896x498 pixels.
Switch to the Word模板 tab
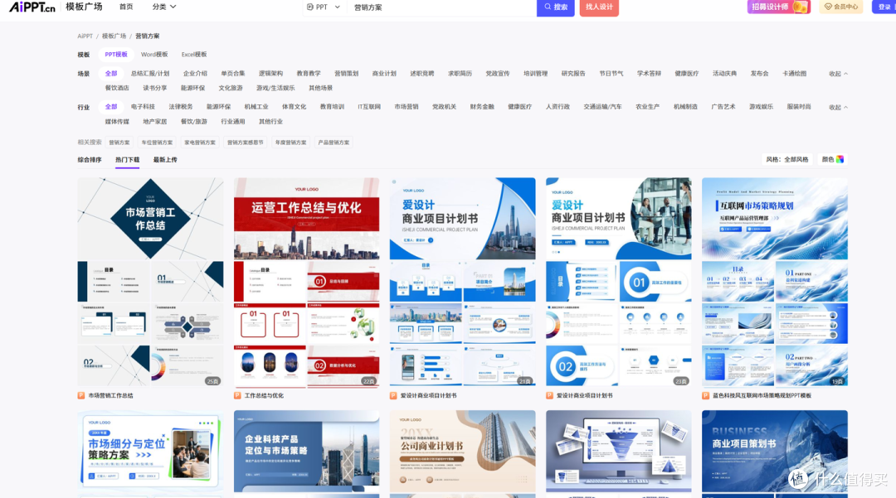click(x=154, y=54)
